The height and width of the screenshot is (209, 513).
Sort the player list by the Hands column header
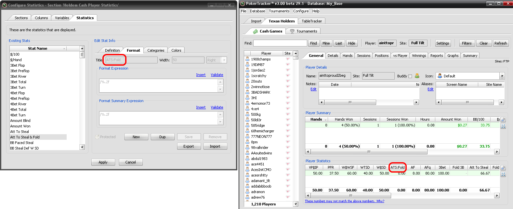[316, 119]
